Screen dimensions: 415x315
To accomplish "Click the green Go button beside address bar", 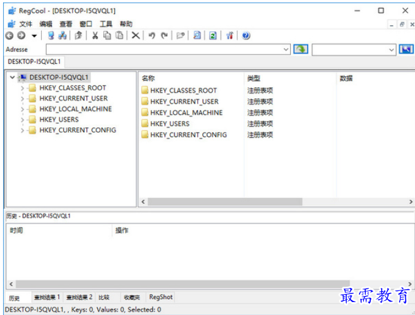I will tap(301, 49).
